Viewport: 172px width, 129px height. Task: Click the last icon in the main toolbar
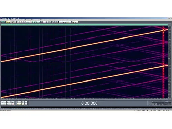click(x=77, y=22)
